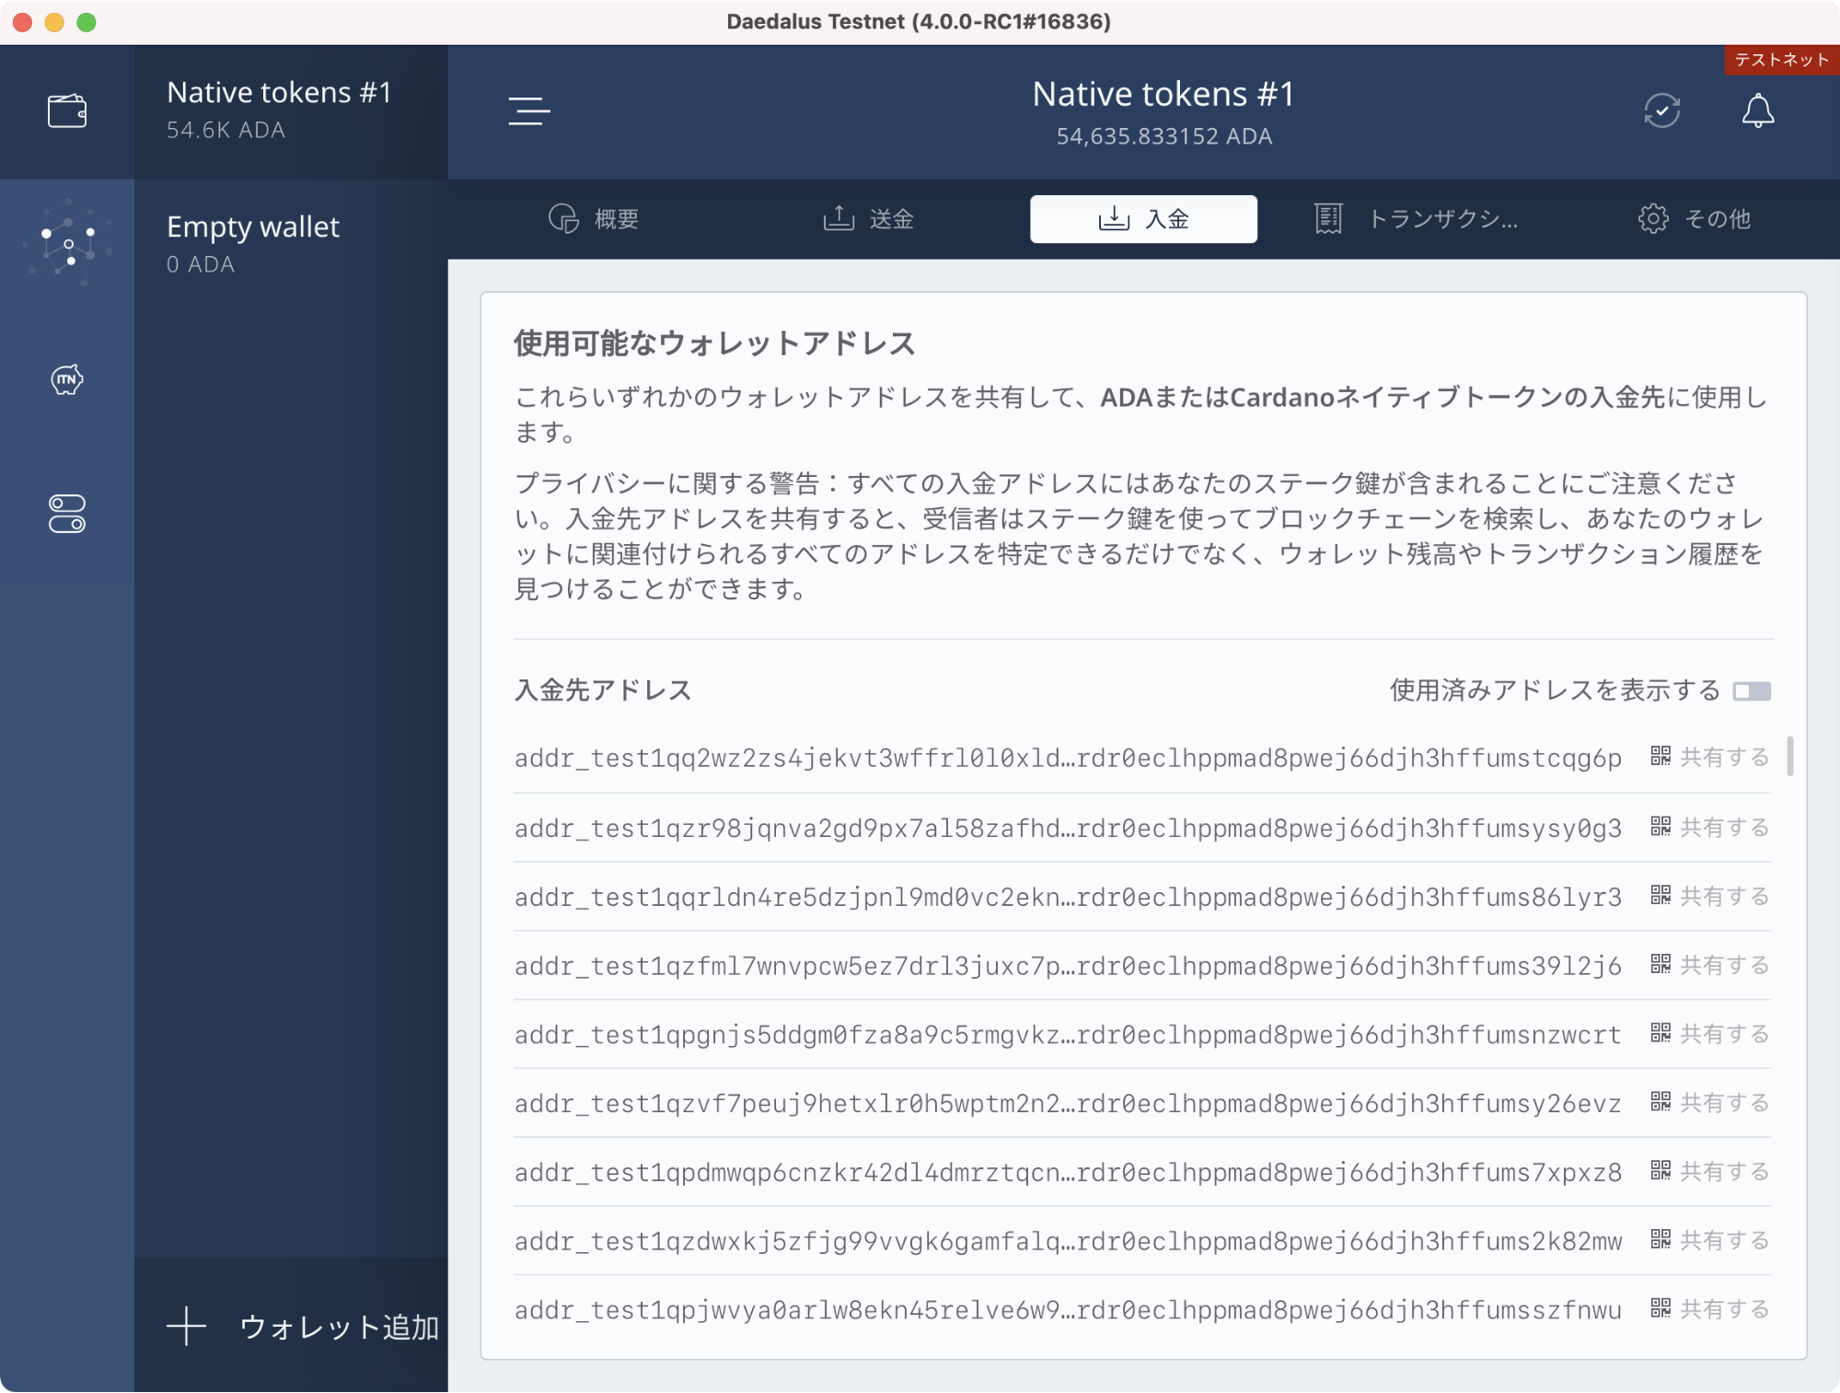Image resolution: width=1840 pixels, height=1393 pixels.
Task: Click QR icon for address ending sysy0g3
Action: point(1661,827)
